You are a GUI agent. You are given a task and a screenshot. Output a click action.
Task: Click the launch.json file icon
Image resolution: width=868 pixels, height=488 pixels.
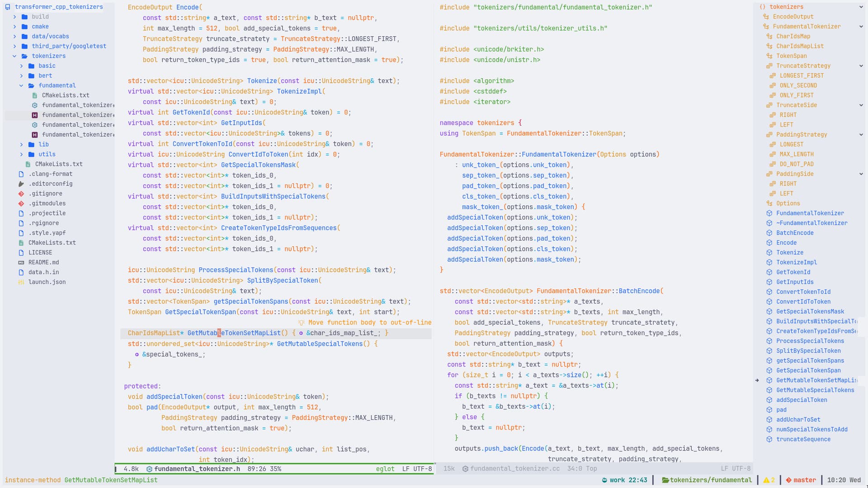(21, 282)
